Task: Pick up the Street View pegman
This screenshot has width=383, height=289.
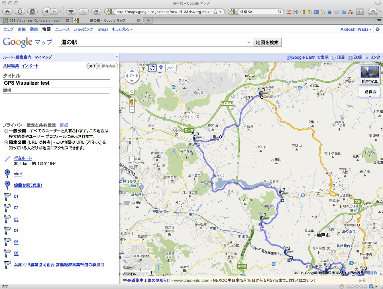Action: click(x=132, y=102)
